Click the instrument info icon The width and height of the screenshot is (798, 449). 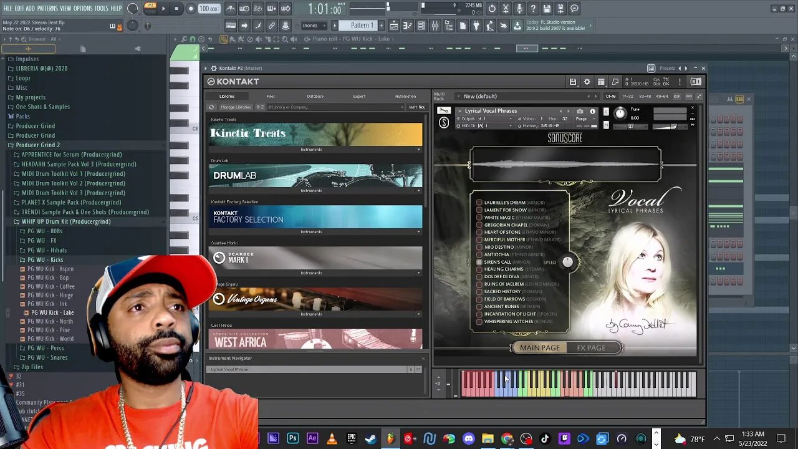[x=592, y=111]
